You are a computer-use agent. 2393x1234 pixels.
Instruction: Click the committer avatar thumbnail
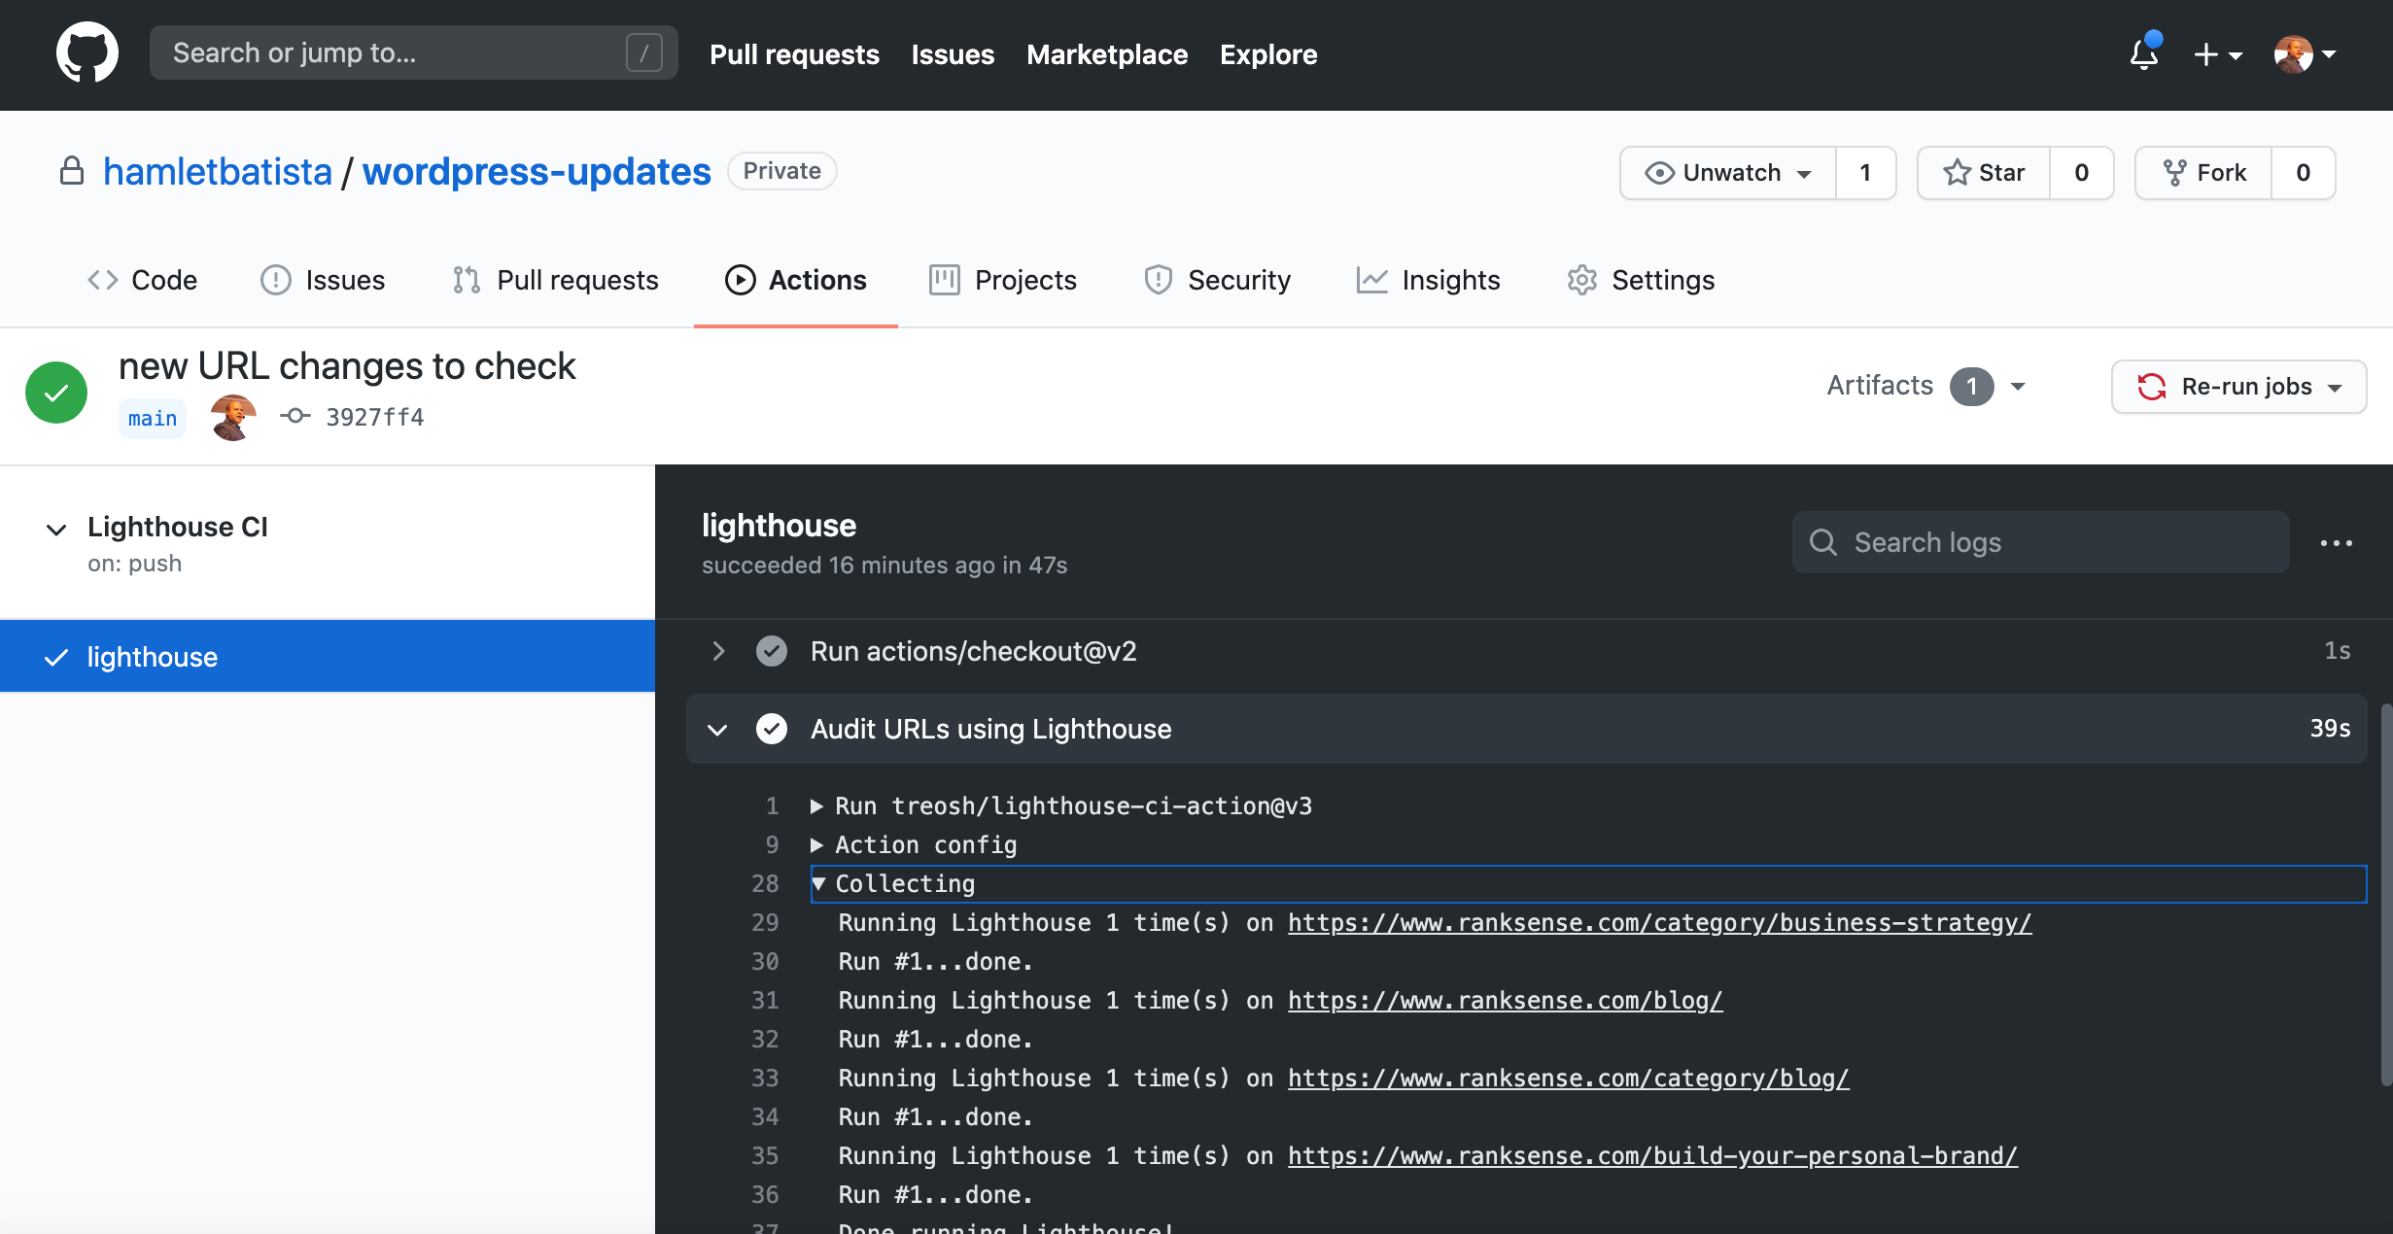[233, 418]
